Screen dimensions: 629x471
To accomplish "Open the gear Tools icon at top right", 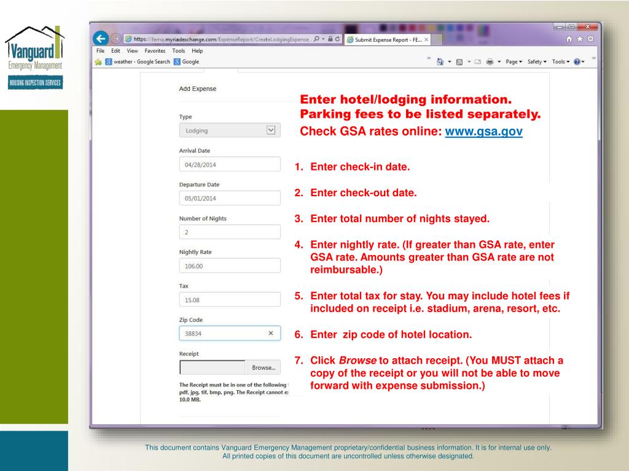I will tap(590, 39).
